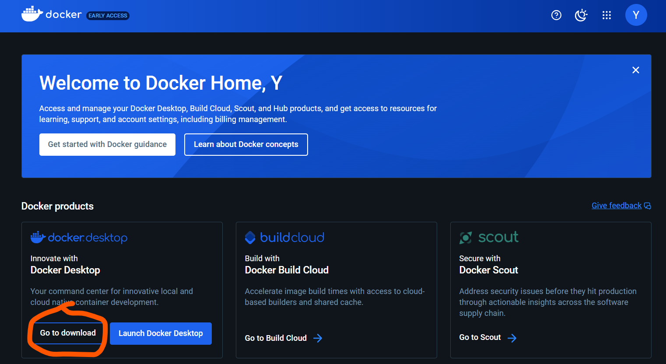Click the arrow icon next to Go to Scout

click(512, 338)
